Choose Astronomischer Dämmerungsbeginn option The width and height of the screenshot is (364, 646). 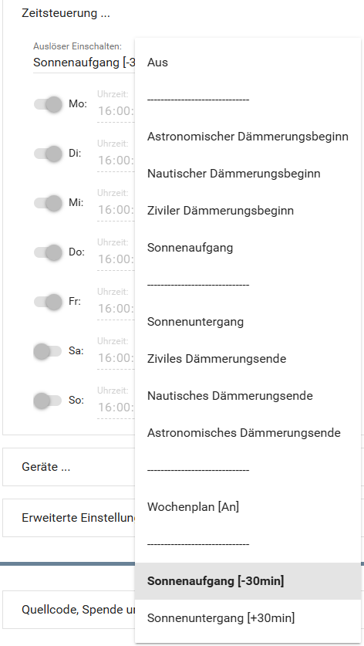(x=248, y=137)
